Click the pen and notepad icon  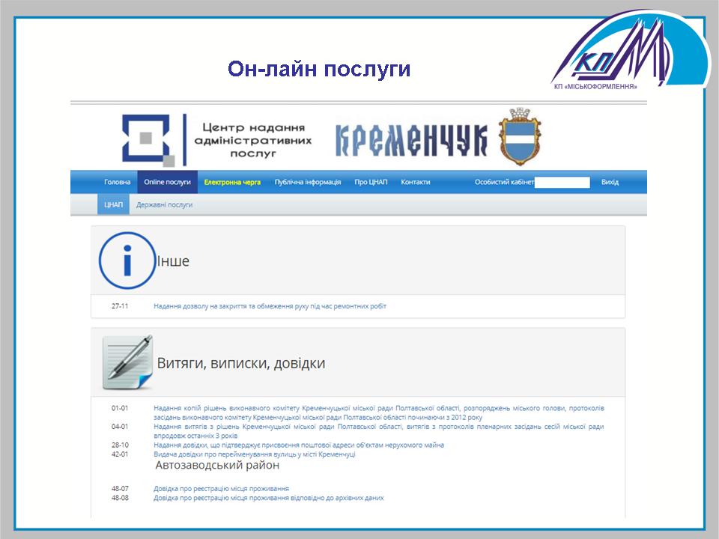click(127, 362)
